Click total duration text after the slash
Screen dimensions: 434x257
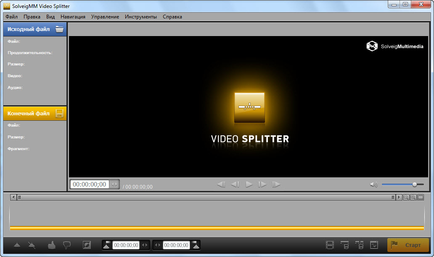[139, 187]
